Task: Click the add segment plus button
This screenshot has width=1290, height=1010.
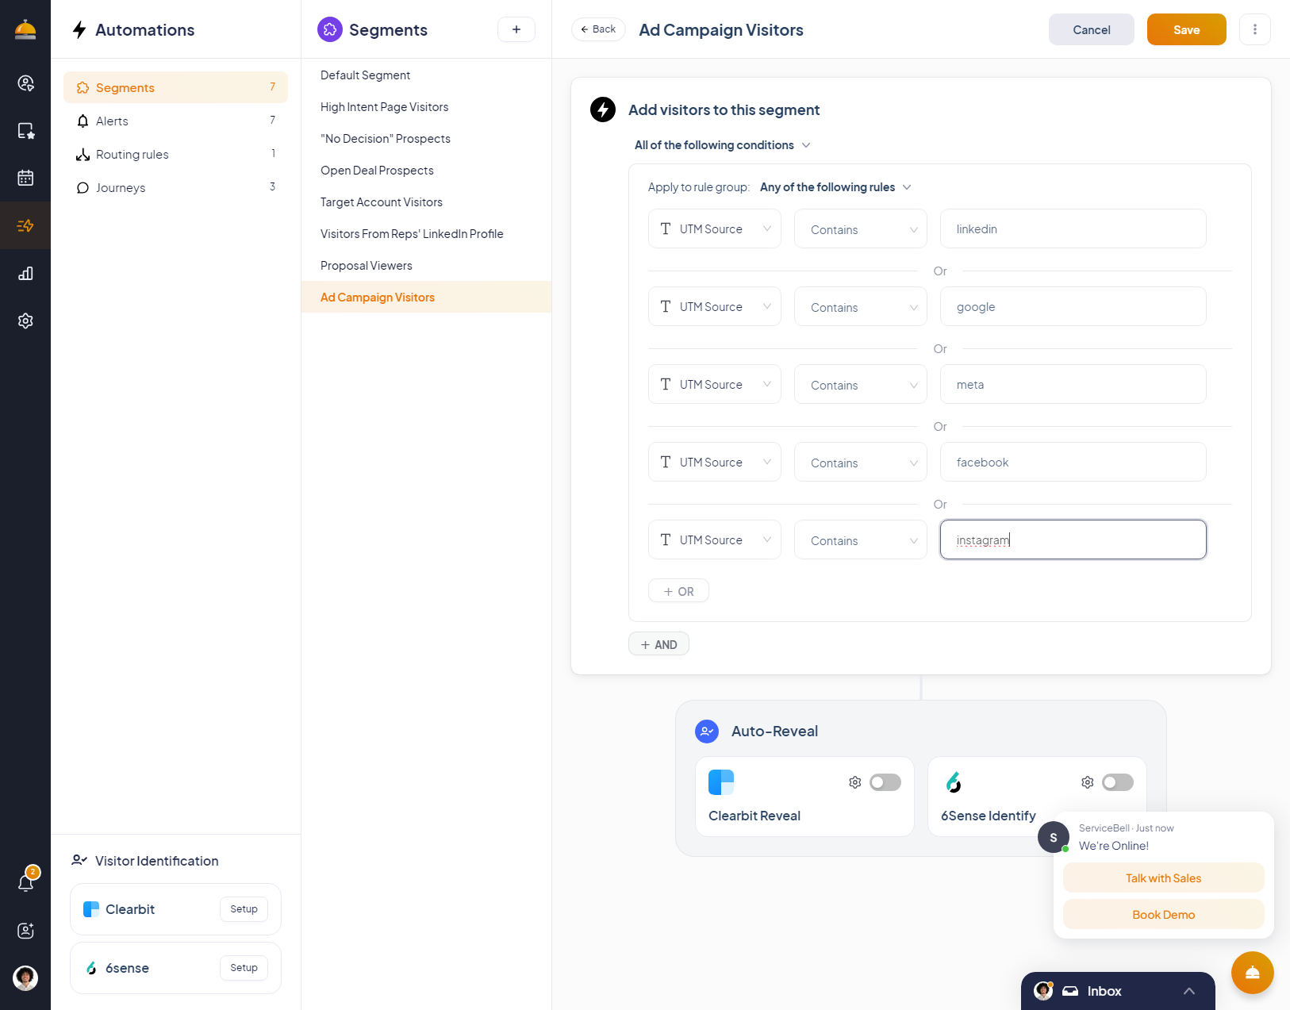Action: 516,29
